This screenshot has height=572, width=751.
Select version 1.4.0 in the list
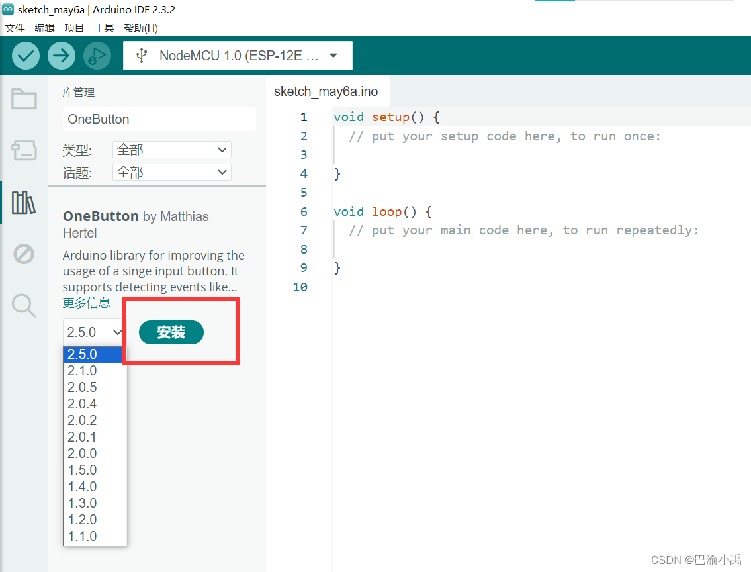94,486
